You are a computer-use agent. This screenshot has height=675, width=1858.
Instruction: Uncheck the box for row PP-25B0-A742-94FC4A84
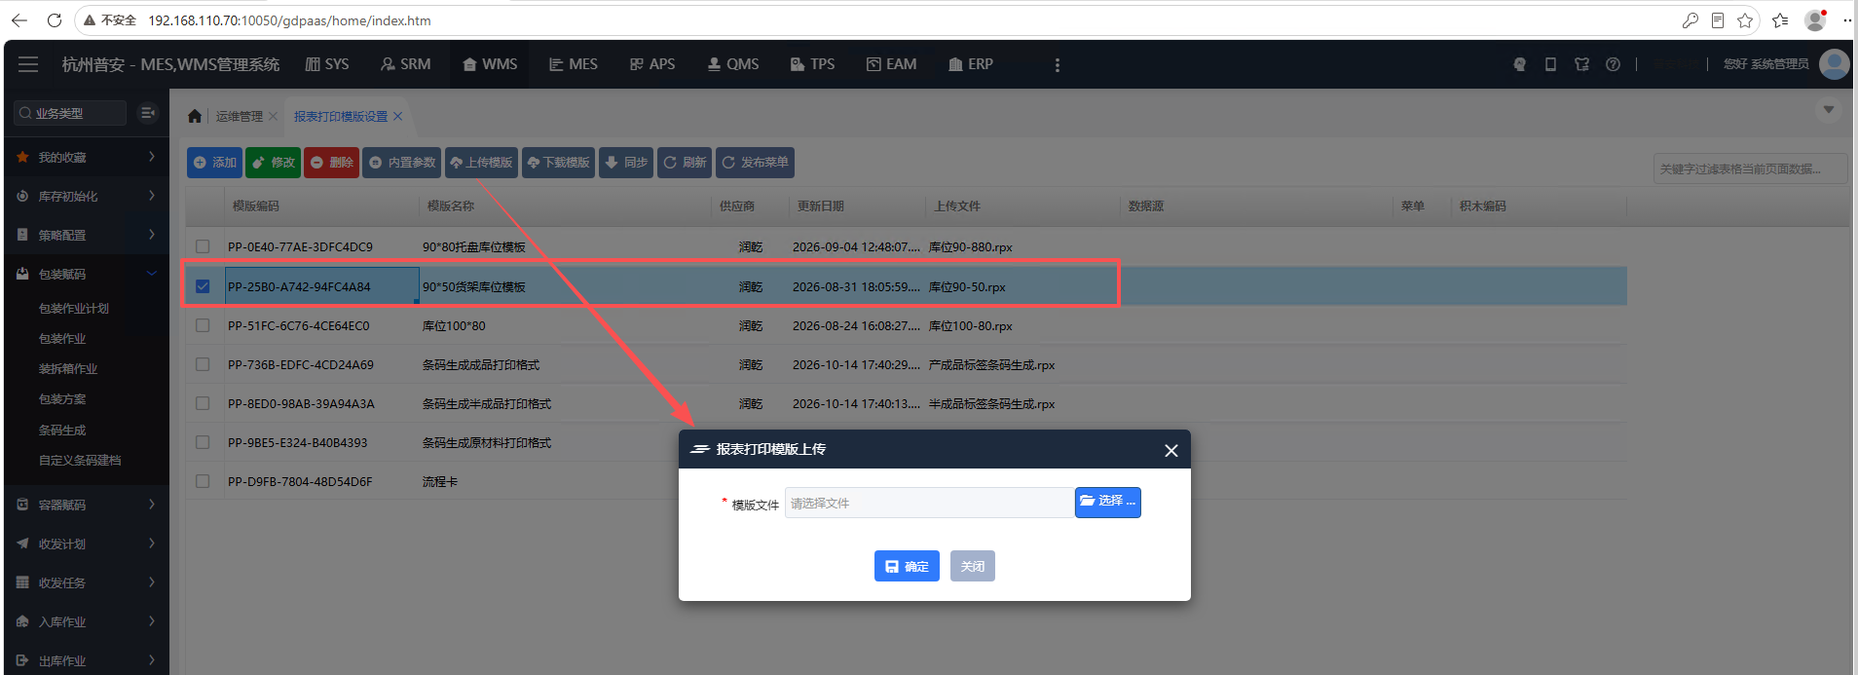pyautogui.click(x=203, y=286)
